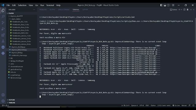196x110 pixels.
Task: Click Reload in status bar
Action: (x=184, y=105)
